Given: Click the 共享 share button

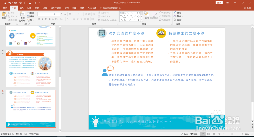Looking at the screenshot, I should tap(247, 8).
